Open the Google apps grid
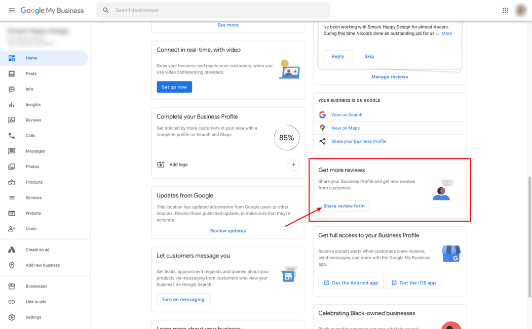Screen dimensions: 532x329 pyautogui.click(x=505, y=10)
